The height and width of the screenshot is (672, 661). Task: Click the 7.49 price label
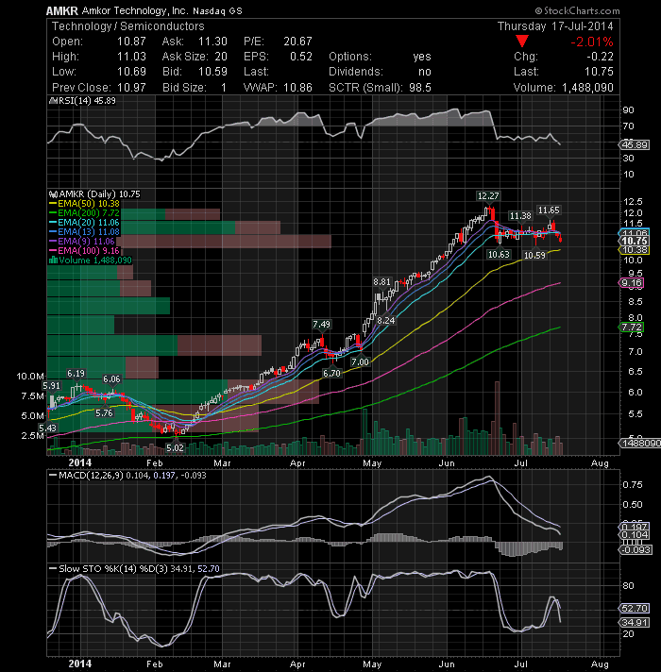321,325
